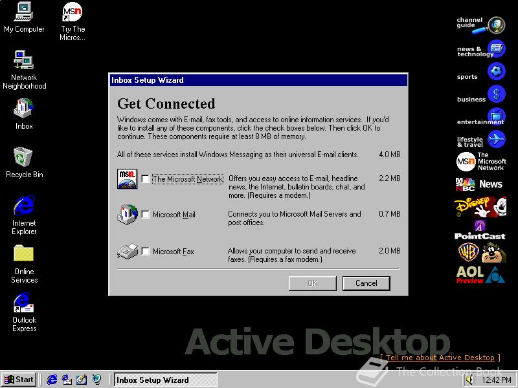Image resolution: width=518 pixels, height=388 pixels.
Task: Open the business channel
Action: [481, 95]
